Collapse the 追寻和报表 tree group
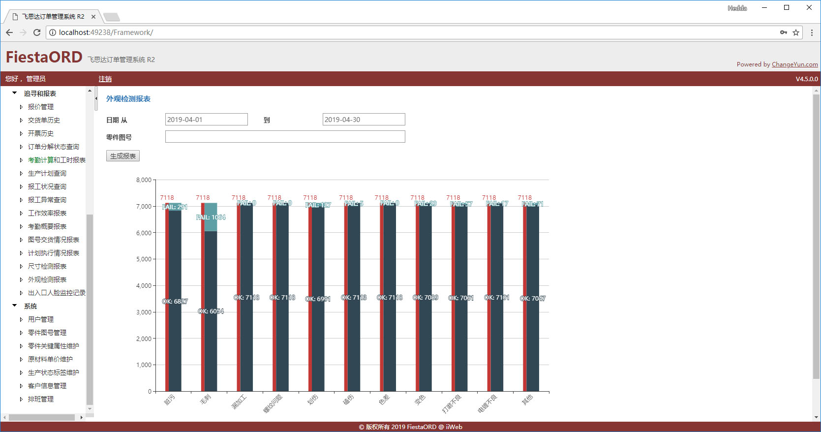 (15, 93)
